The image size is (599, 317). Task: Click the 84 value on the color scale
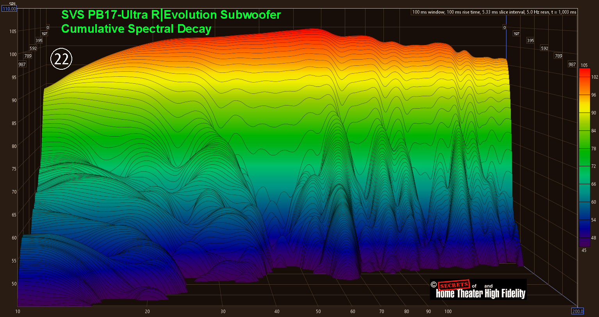594,130
